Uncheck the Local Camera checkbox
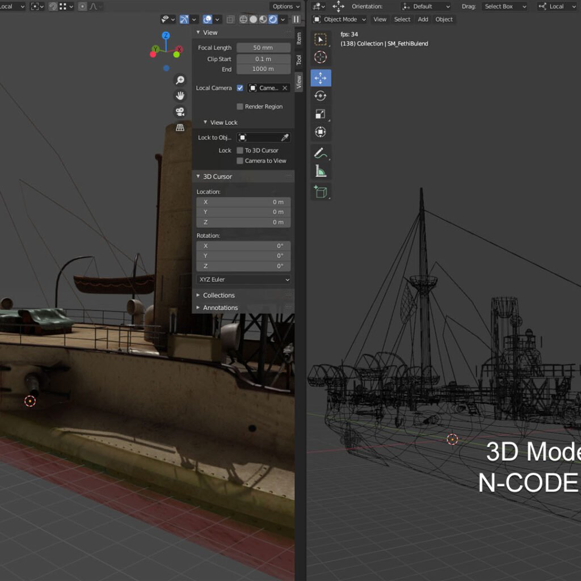 (x=240, y=88)
